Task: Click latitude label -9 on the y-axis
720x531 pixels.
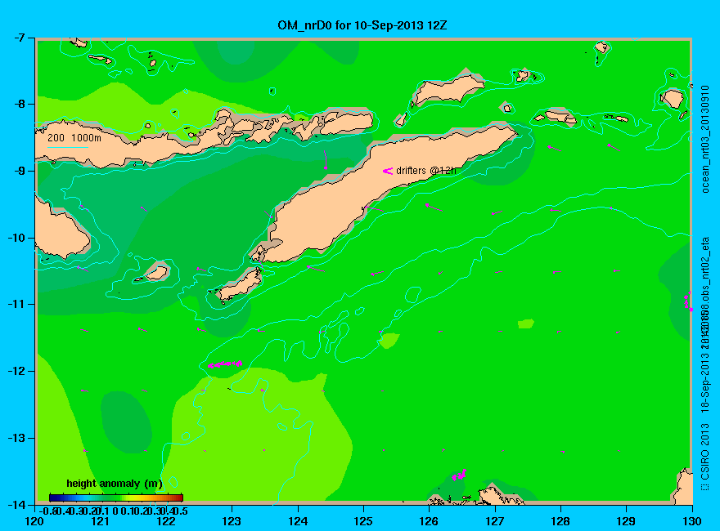Action: click(x=18, y=171)
